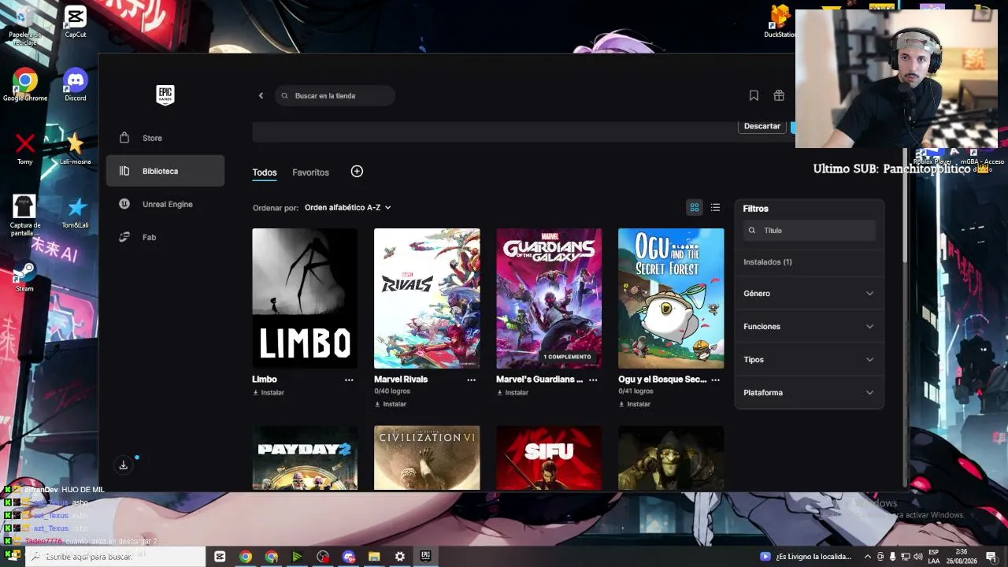Open the Limbo cover art
Image resolution: width=1008 pixels, height=567 pixels.
(305, 298)
